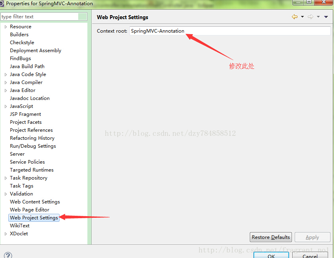334x258 pixels.
Task: Select Deployment Assembly
Action: pos(36,51)
